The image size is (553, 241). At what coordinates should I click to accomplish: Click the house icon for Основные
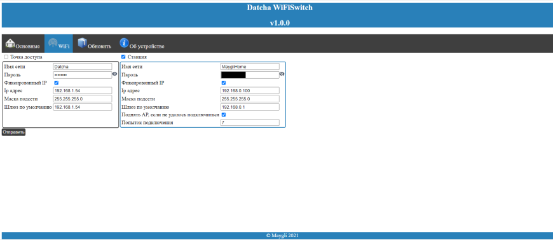click(10, 43)
